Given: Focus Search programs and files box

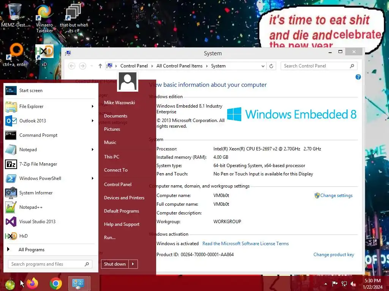Looking at the screenshot, I should click(50, 264).
